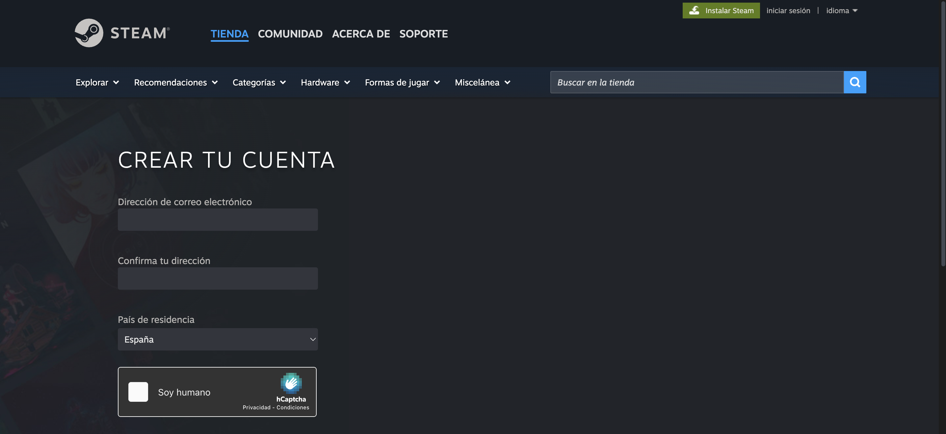This screenshot has width=946, height=434.
Task: Focus the Confirma tu dirección field
Action: (217, 278)
